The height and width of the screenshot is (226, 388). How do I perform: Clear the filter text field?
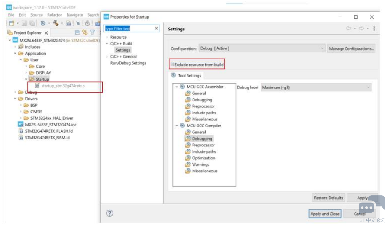click(x=156, y=28)
